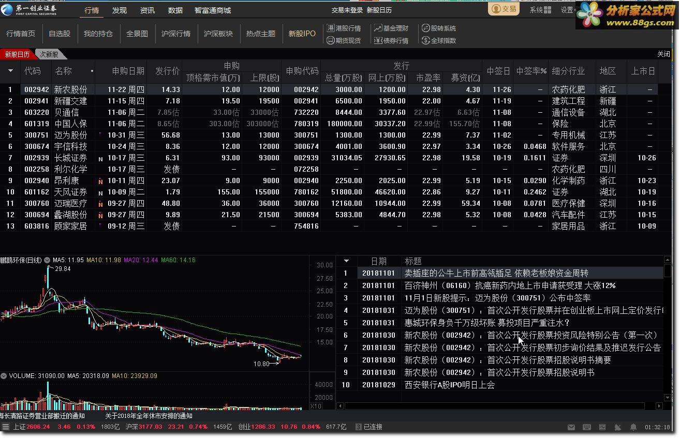Viewport: 680px width, 438px height.
Task: Open the 发现 main menu tab
Action: click(120, 10)
